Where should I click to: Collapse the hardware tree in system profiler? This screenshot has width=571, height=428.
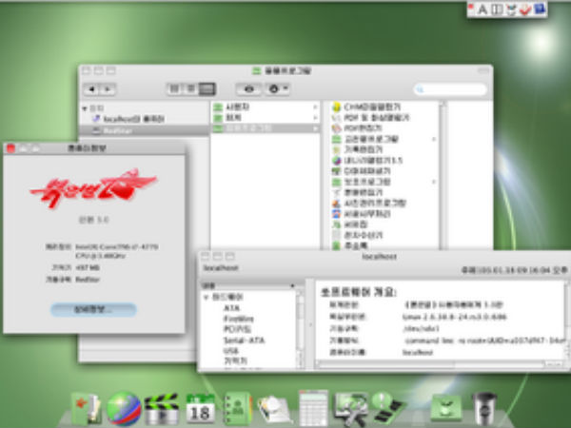coord(207,298)
